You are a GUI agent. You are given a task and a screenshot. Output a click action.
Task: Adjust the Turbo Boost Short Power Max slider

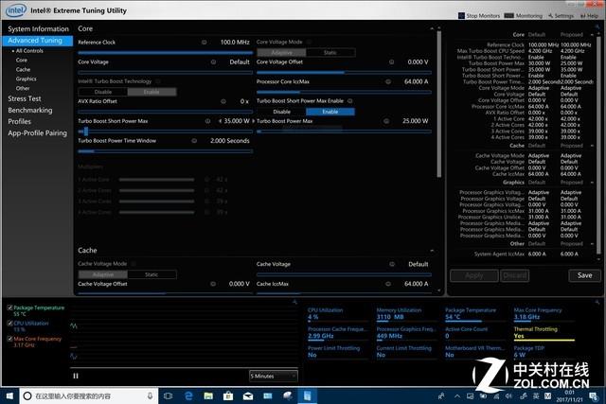(85, 131)
